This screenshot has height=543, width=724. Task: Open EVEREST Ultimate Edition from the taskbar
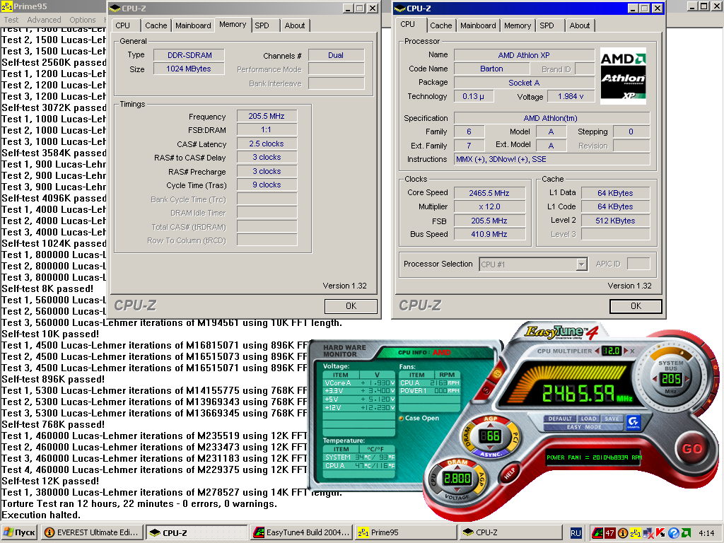(92, 532)
